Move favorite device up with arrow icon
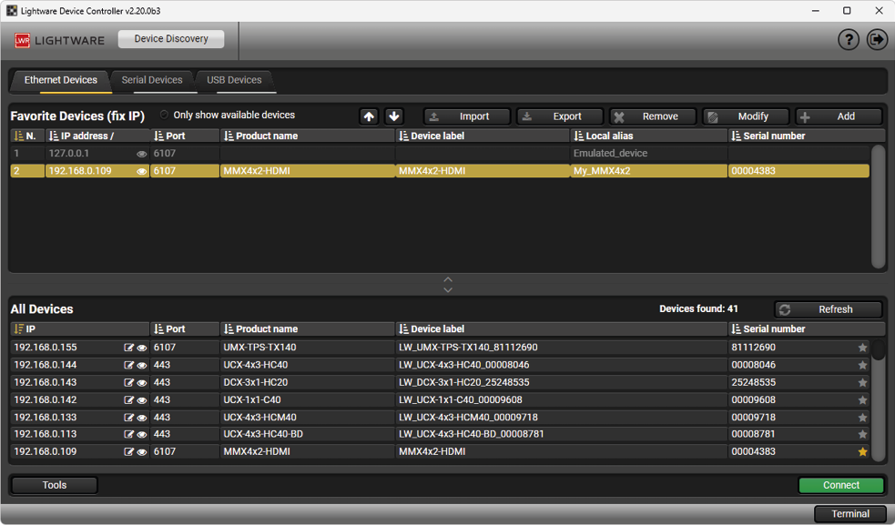Image resolution: width=895 pixels, height=525 pixels. pyautogui.click(x=369, y=116)
